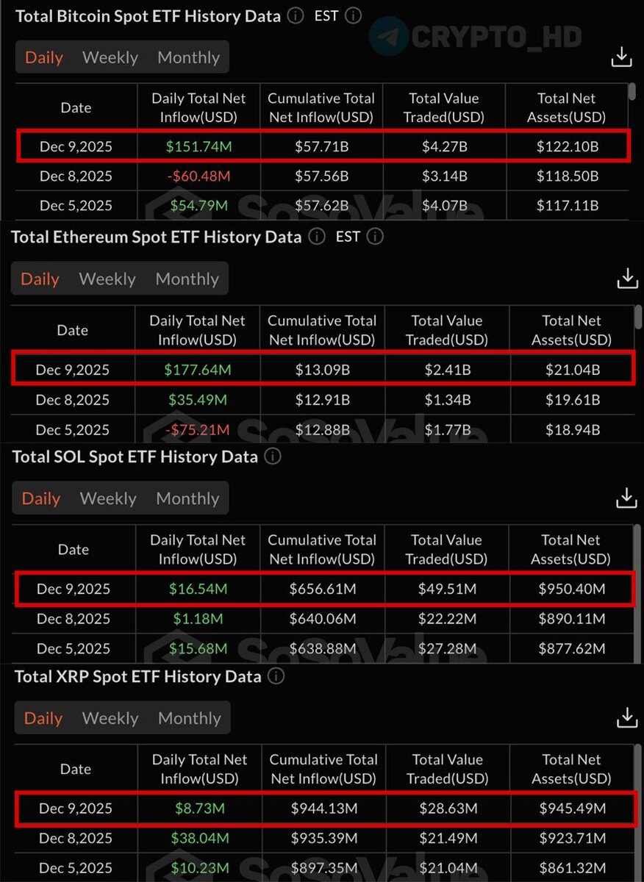Download Bitcoin Spot ETF history data
This screenshot has width=644, height=882.
(622, 57)
